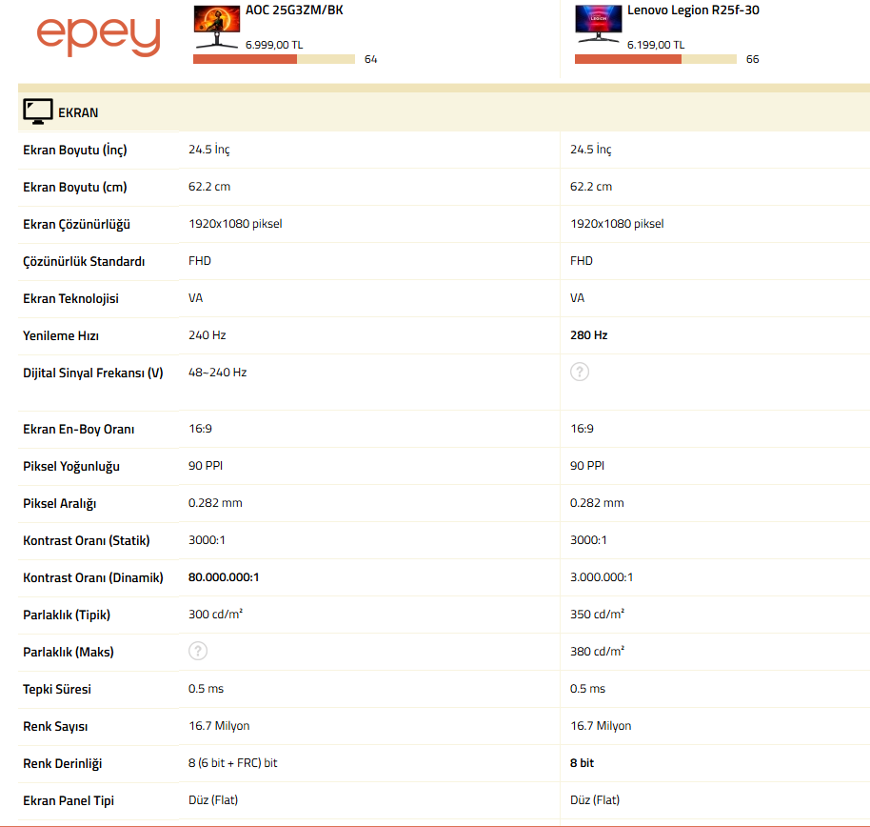Click the AOC score bar rated 64
The height and width of the screenshot is (827, 870).
coord(274,59)
